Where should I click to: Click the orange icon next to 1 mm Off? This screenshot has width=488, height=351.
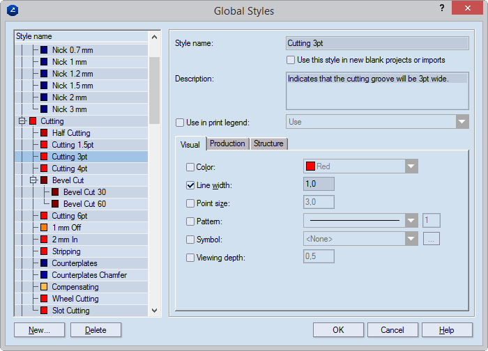44,228
